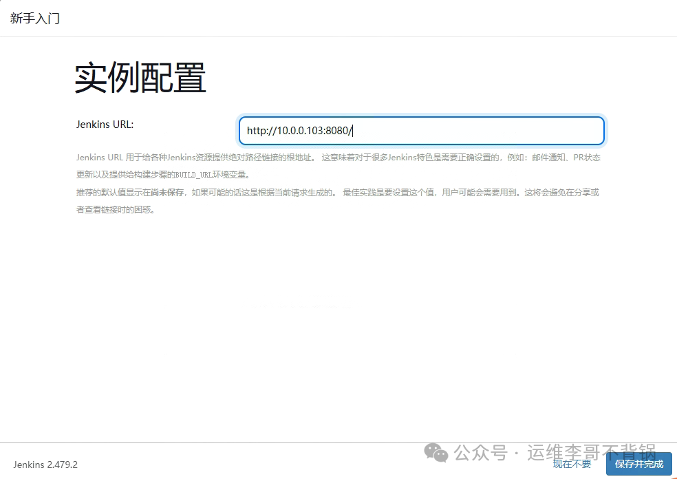
Task: Click the bold 尚未保存 text in description
Action: tap(167, 193)
